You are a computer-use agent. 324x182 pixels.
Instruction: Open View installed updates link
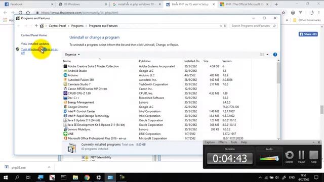point(35,44)
